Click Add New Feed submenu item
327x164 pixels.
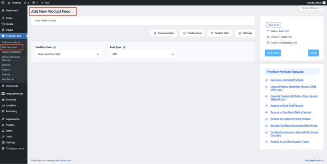coord(10,47)
